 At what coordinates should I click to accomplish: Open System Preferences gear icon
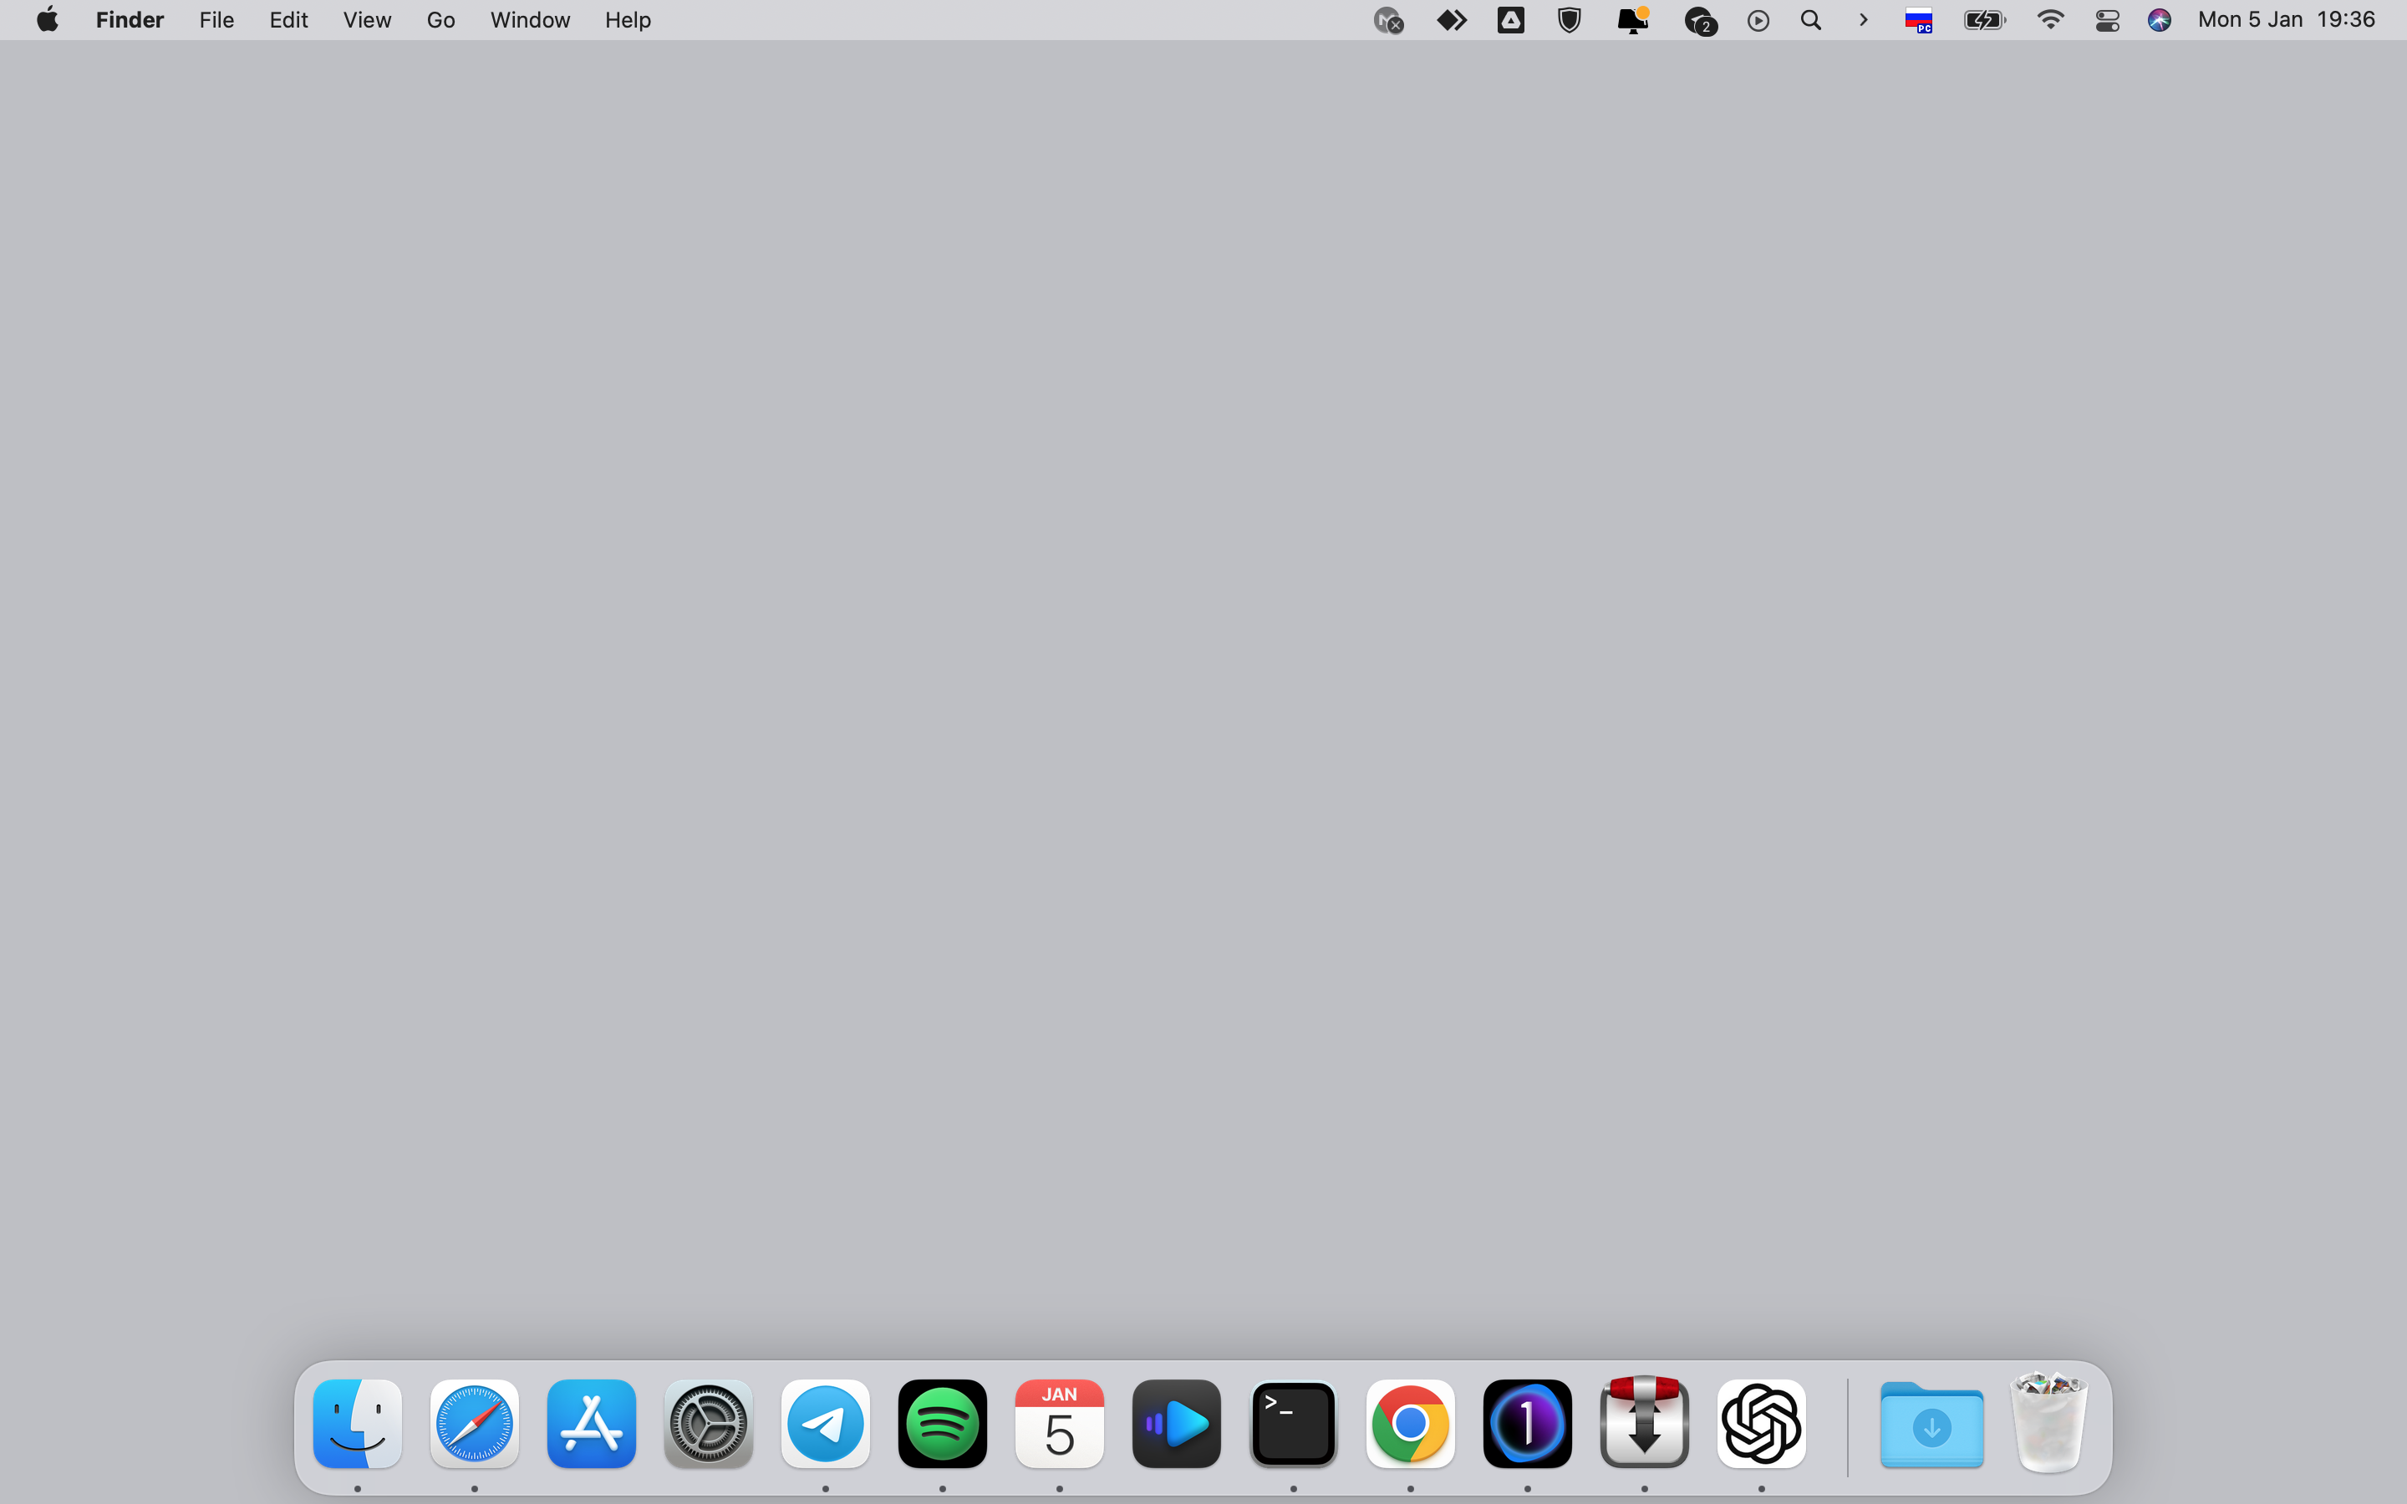(708, 1424)
